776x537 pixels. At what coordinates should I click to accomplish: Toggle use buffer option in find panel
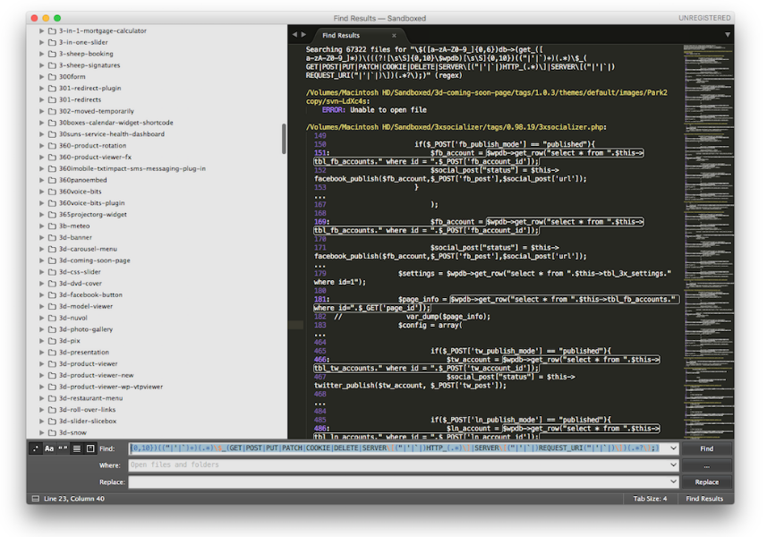(90, 448)
